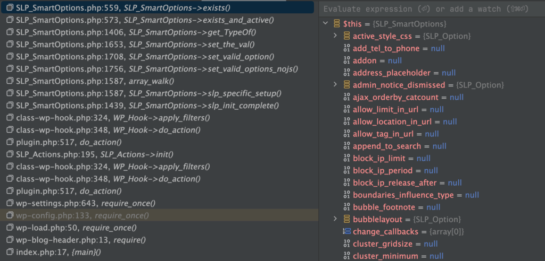Image resolution: width=545 pixels, height=261 pixels.
Task: Focus the Evaluate expression input field
Action: [x=432, y=9]
